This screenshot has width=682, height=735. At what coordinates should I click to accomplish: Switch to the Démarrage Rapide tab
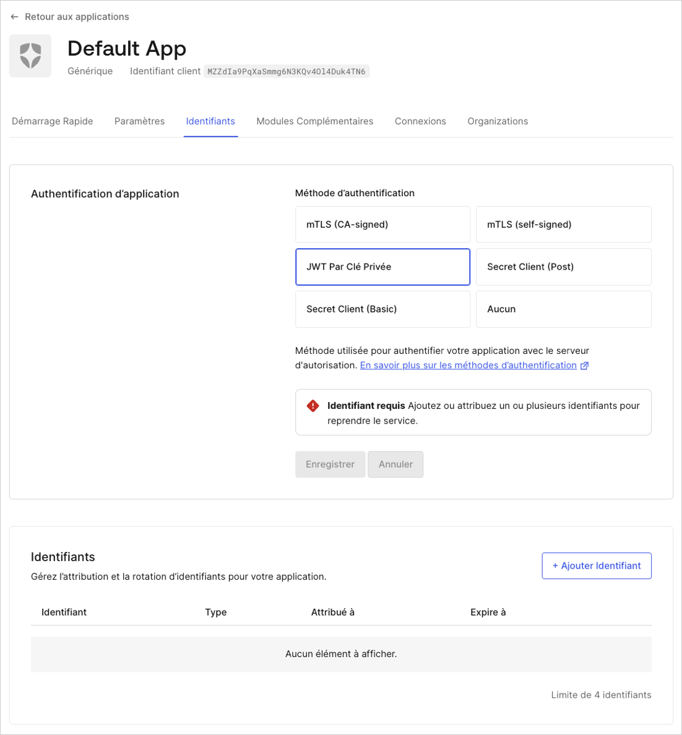pyautogui.click(x=52, y=121)
